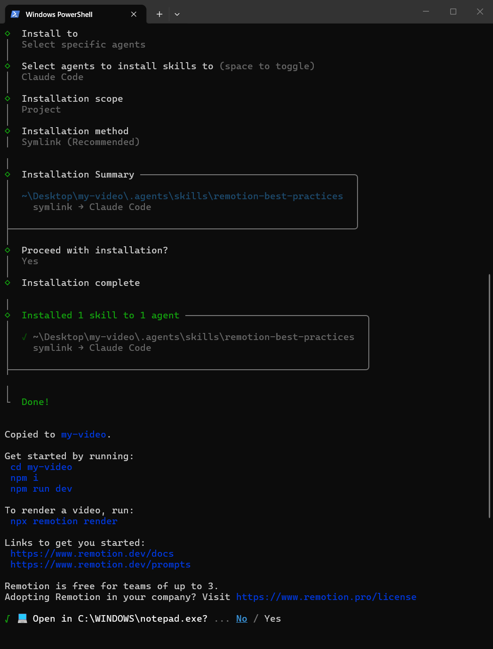Click the laptop emoji in the notepad prompt

pos(22,618)
